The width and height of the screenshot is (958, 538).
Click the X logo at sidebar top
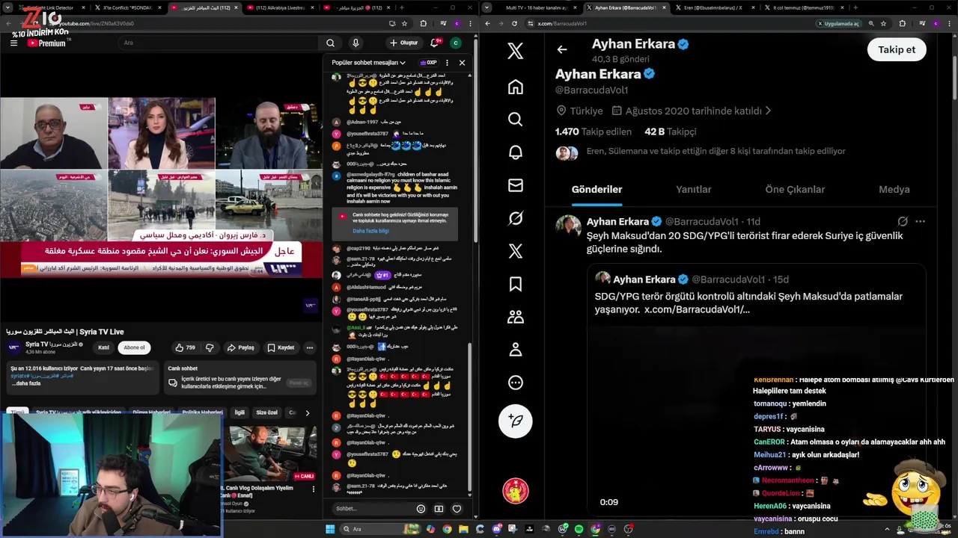point(515,51)
